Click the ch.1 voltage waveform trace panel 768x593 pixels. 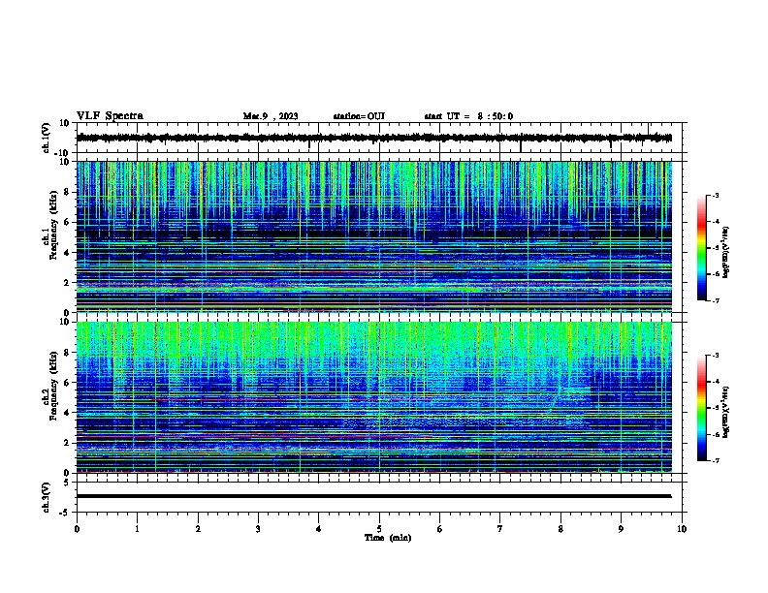[381, 138]
